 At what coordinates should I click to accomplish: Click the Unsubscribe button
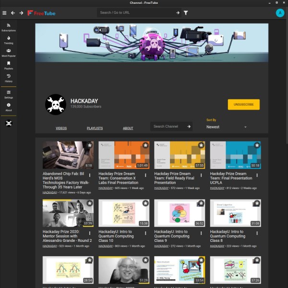(x=244, y=105)
